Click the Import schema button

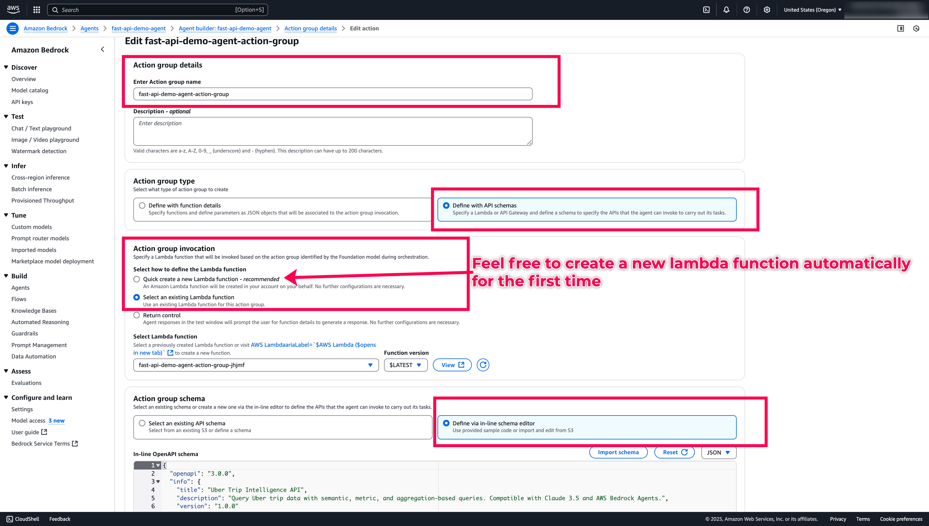(x=618, y=452)
